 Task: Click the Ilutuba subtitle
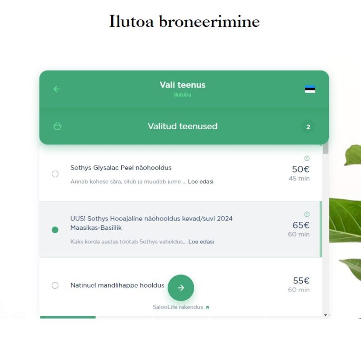tap(182, 95)
